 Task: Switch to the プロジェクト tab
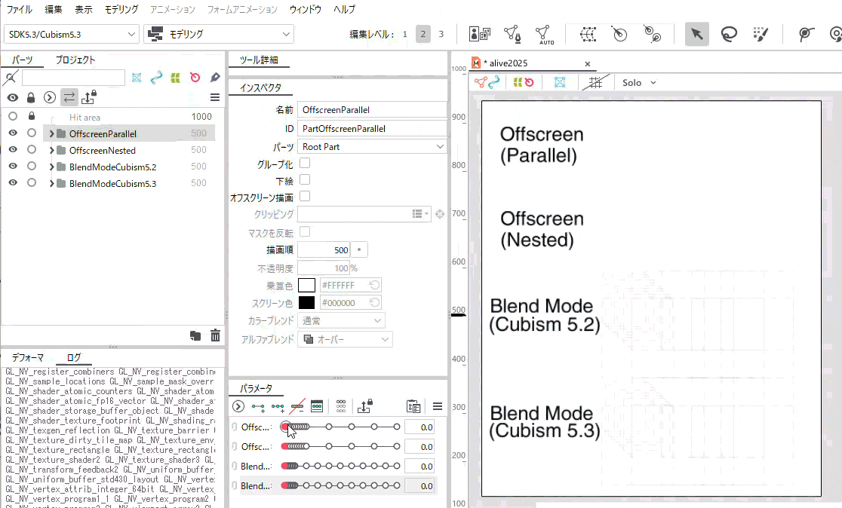coord(75,60)
